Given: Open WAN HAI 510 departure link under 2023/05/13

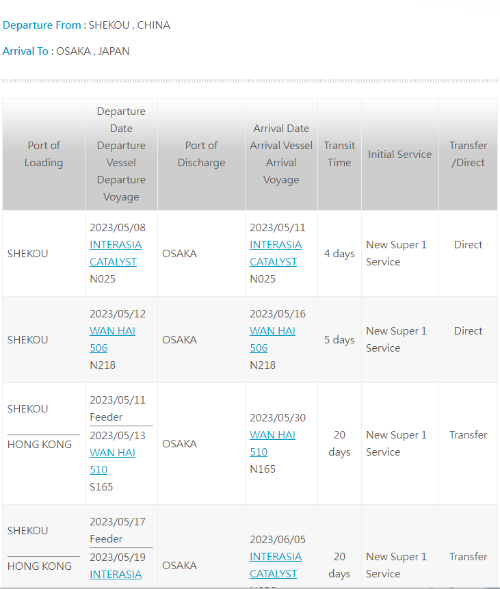Looking at the screenshot, I should (112, 460).
